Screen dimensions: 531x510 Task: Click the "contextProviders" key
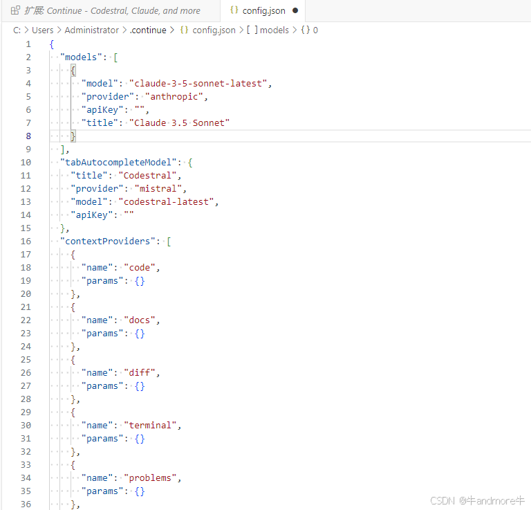[108, 242]
